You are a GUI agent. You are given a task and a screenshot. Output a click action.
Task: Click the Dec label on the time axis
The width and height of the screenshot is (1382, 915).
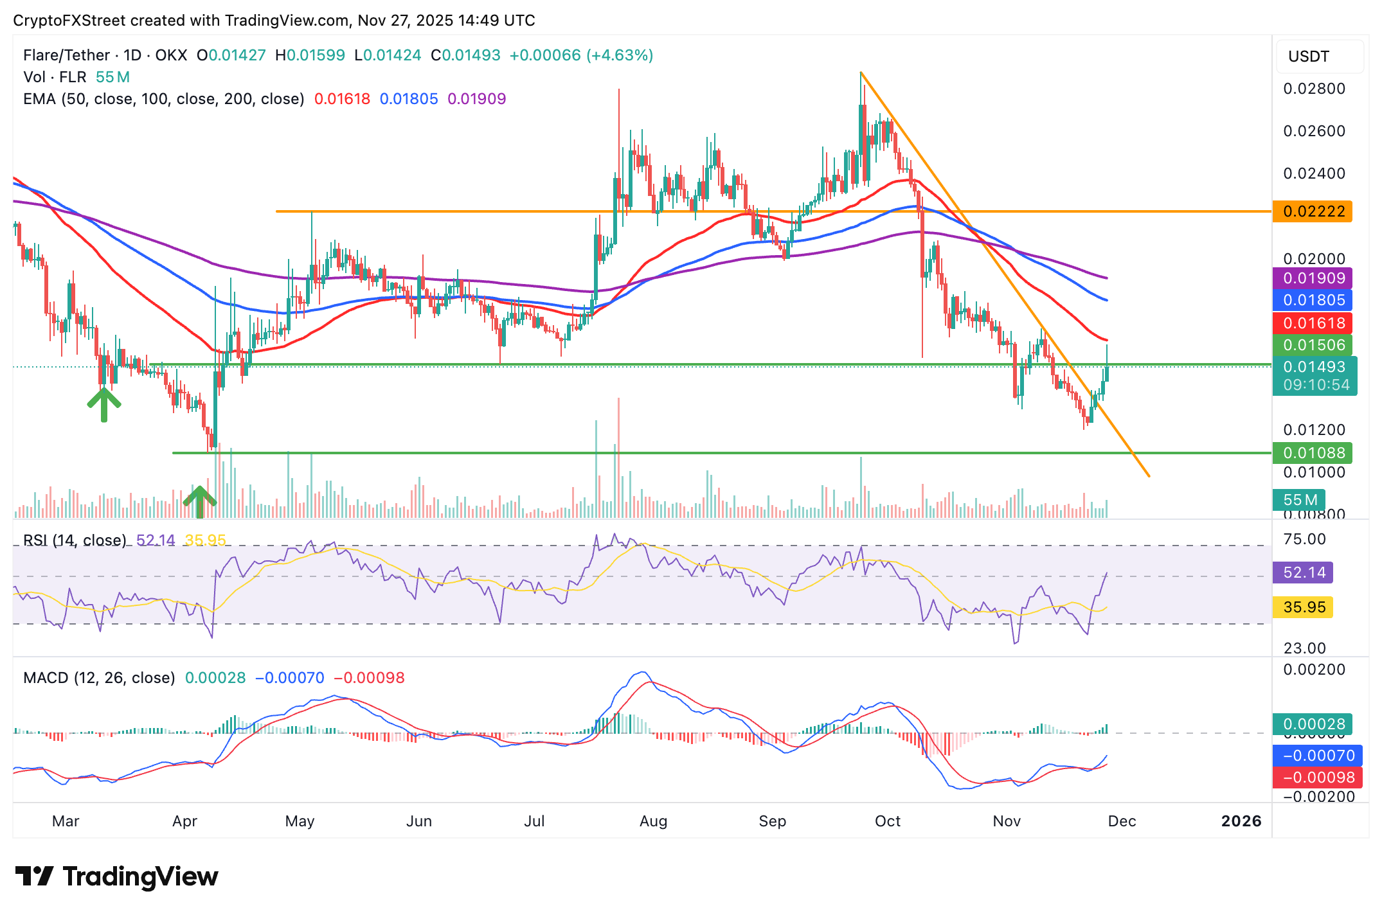coord(1123,821)
